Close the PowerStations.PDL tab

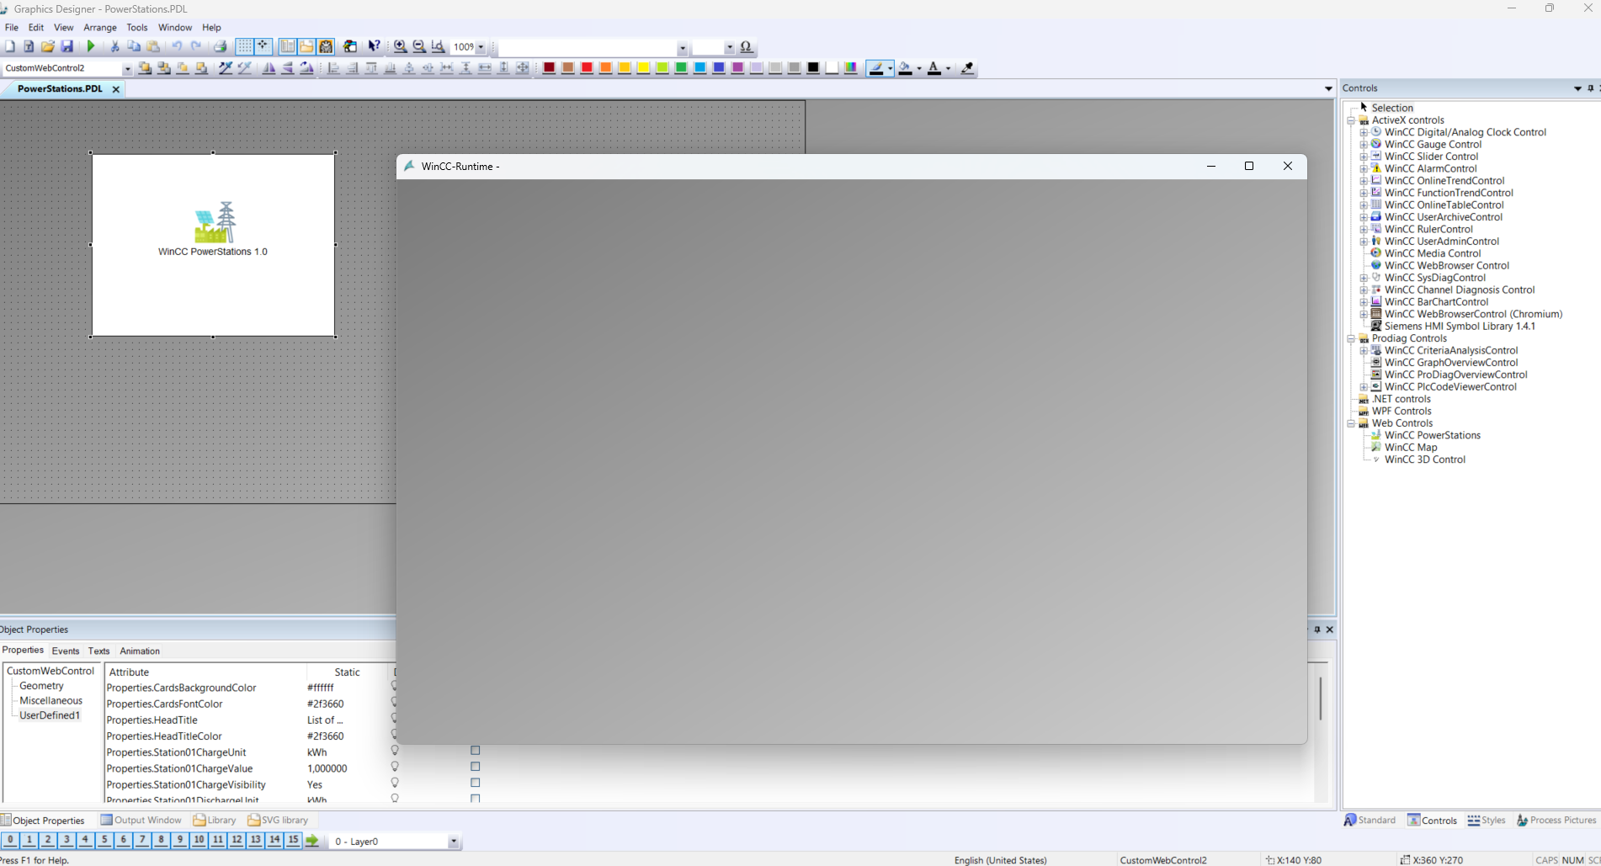(116, 89)
